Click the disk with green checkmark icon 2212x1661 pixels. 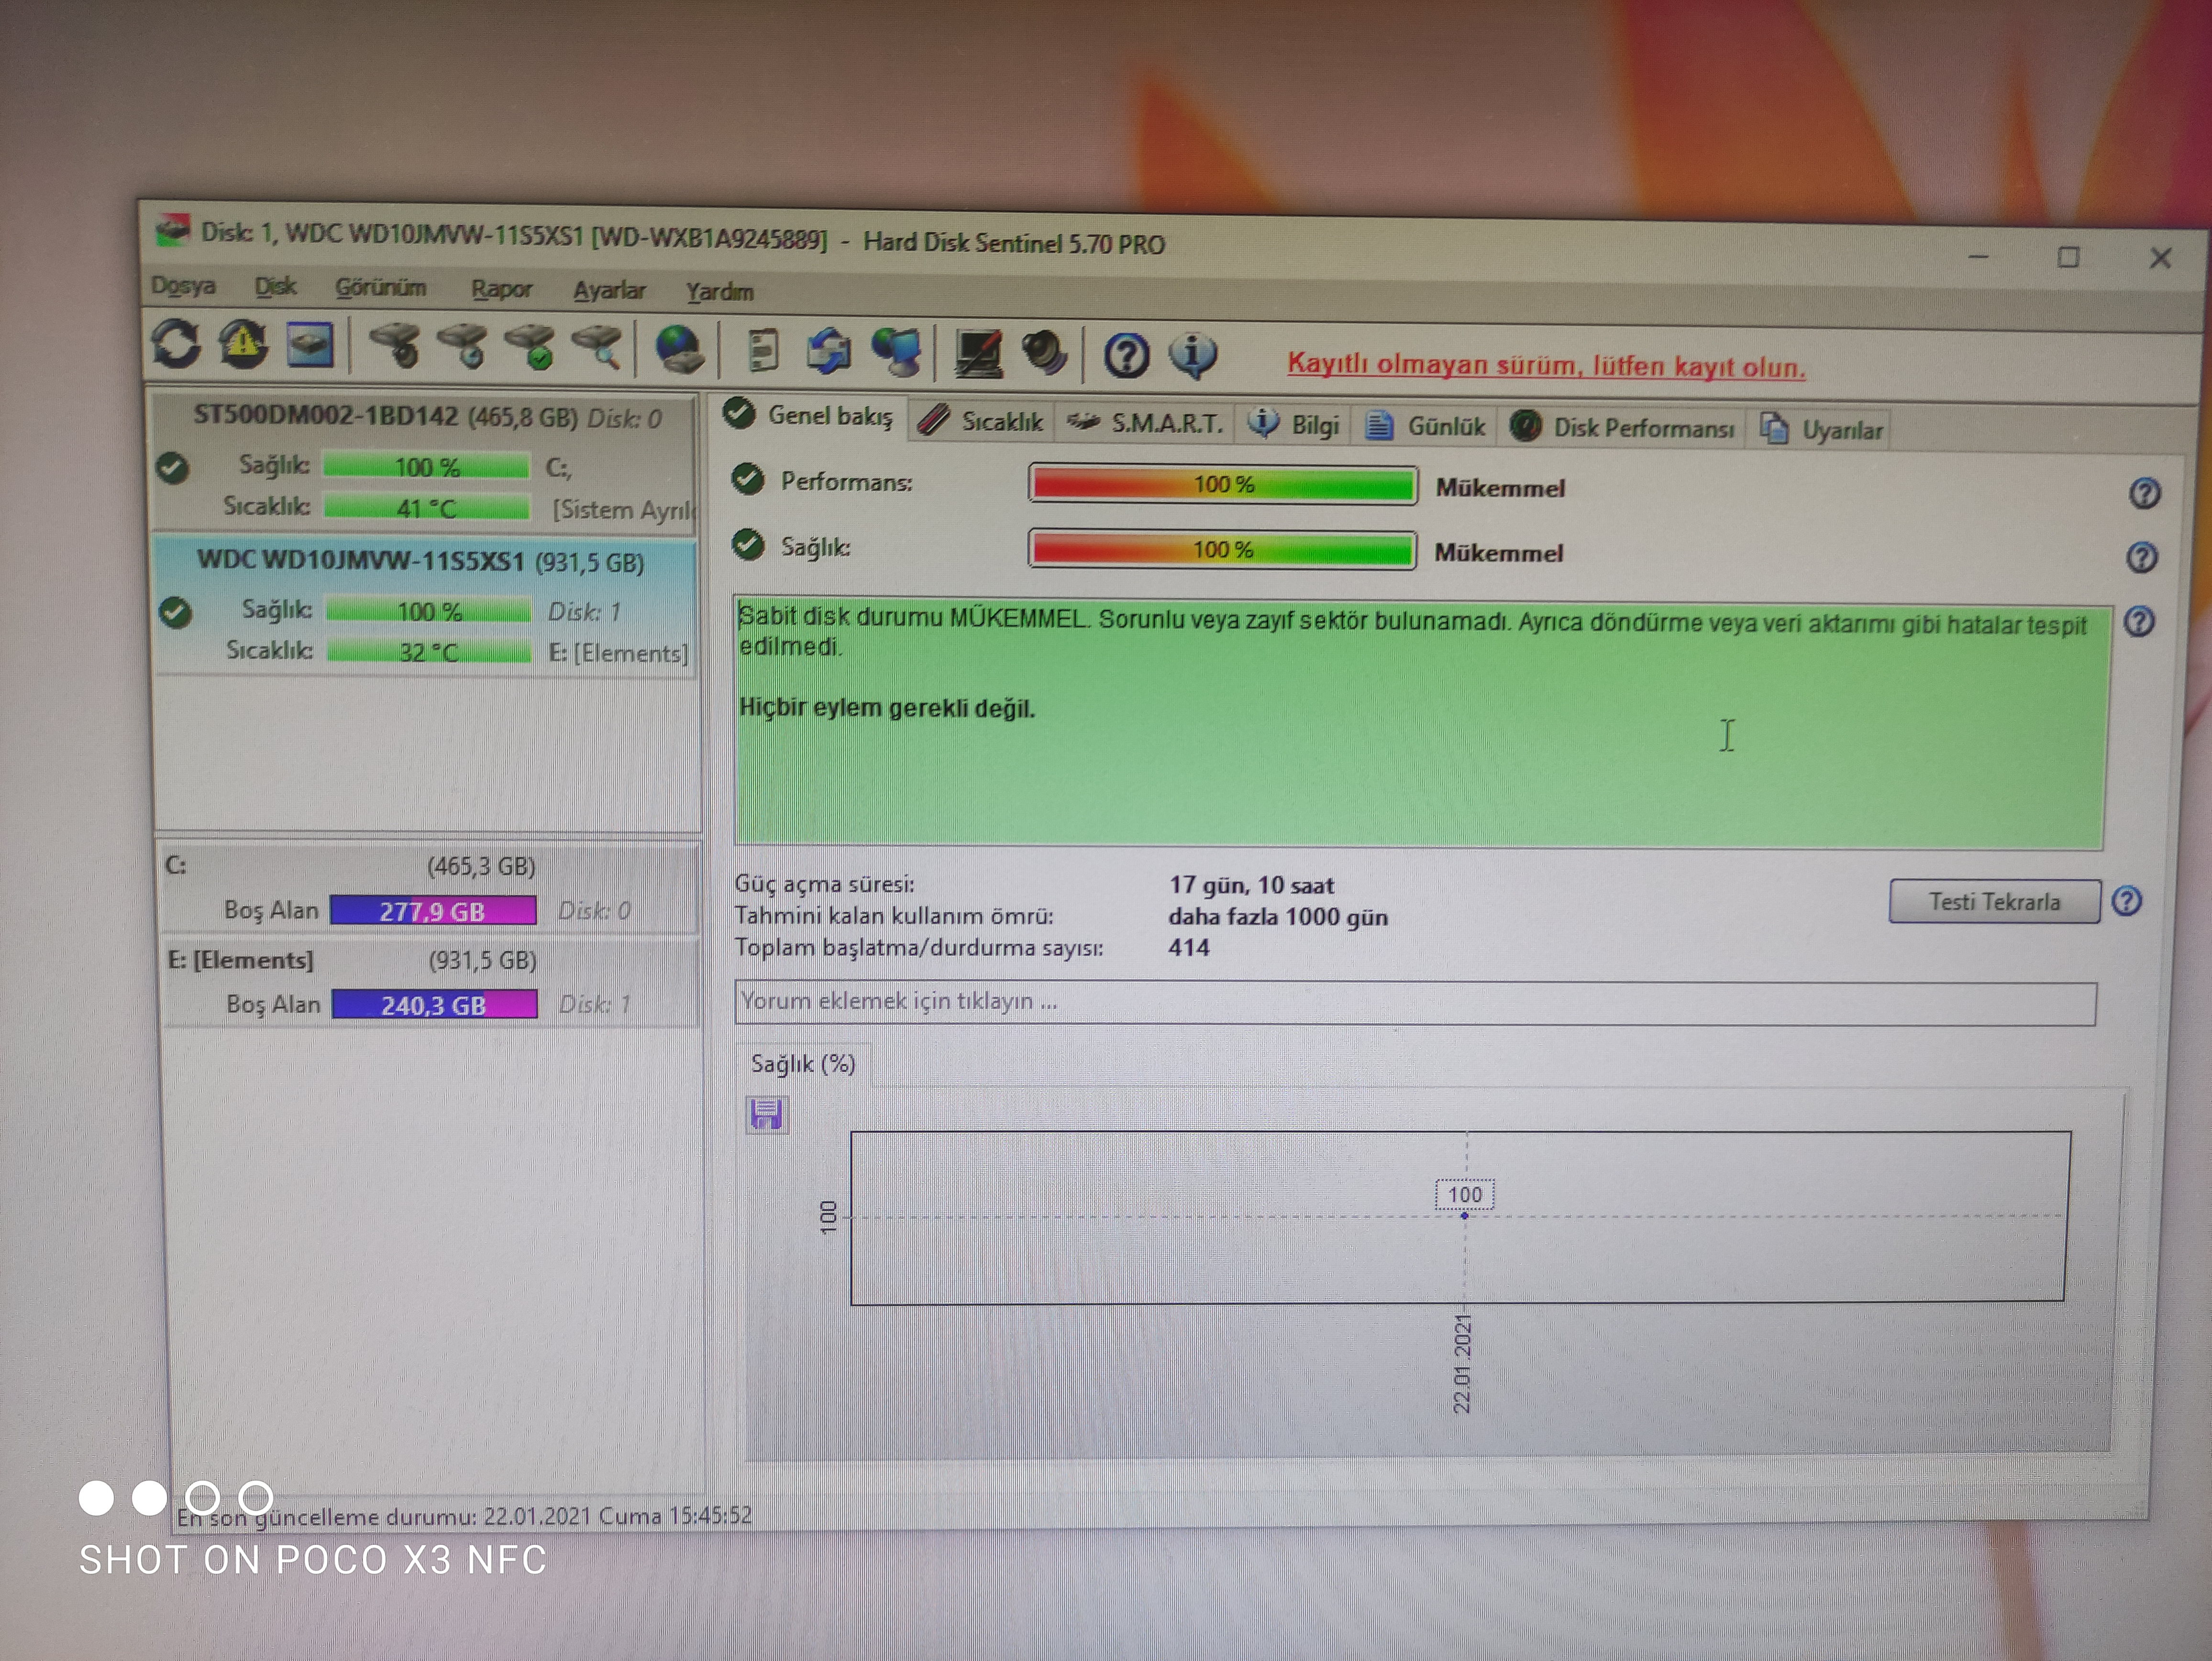click(x=530, y=348)
